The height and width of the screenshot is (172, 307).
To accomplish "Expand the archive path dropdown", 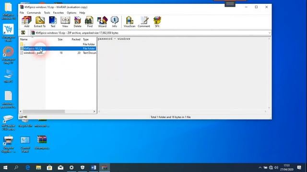I will pyautogui.click(x=270, y=33).
